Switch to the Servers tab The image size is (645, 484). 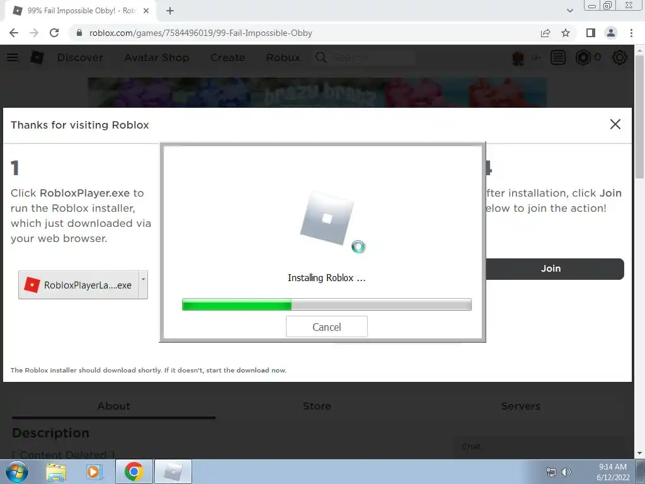(x=521, y=406)
